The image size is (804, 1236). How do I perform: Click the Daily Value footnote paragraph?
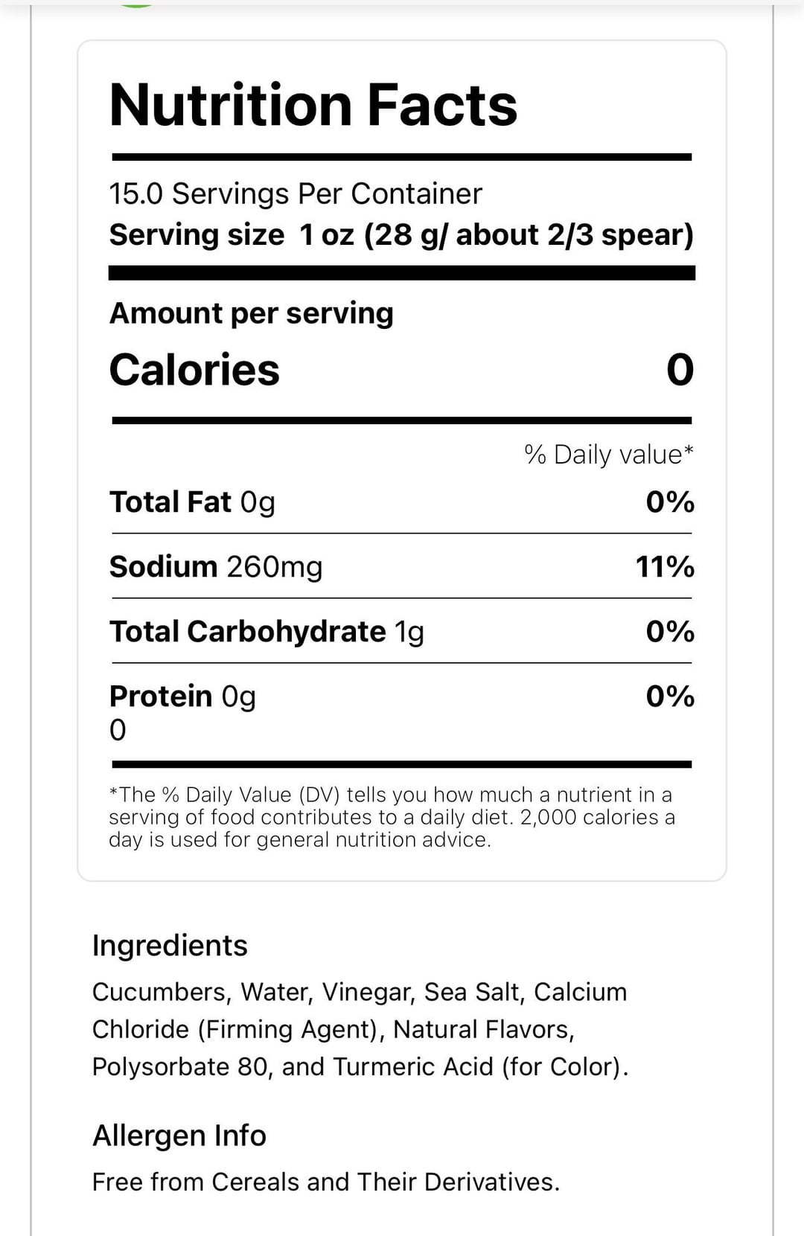392,817
